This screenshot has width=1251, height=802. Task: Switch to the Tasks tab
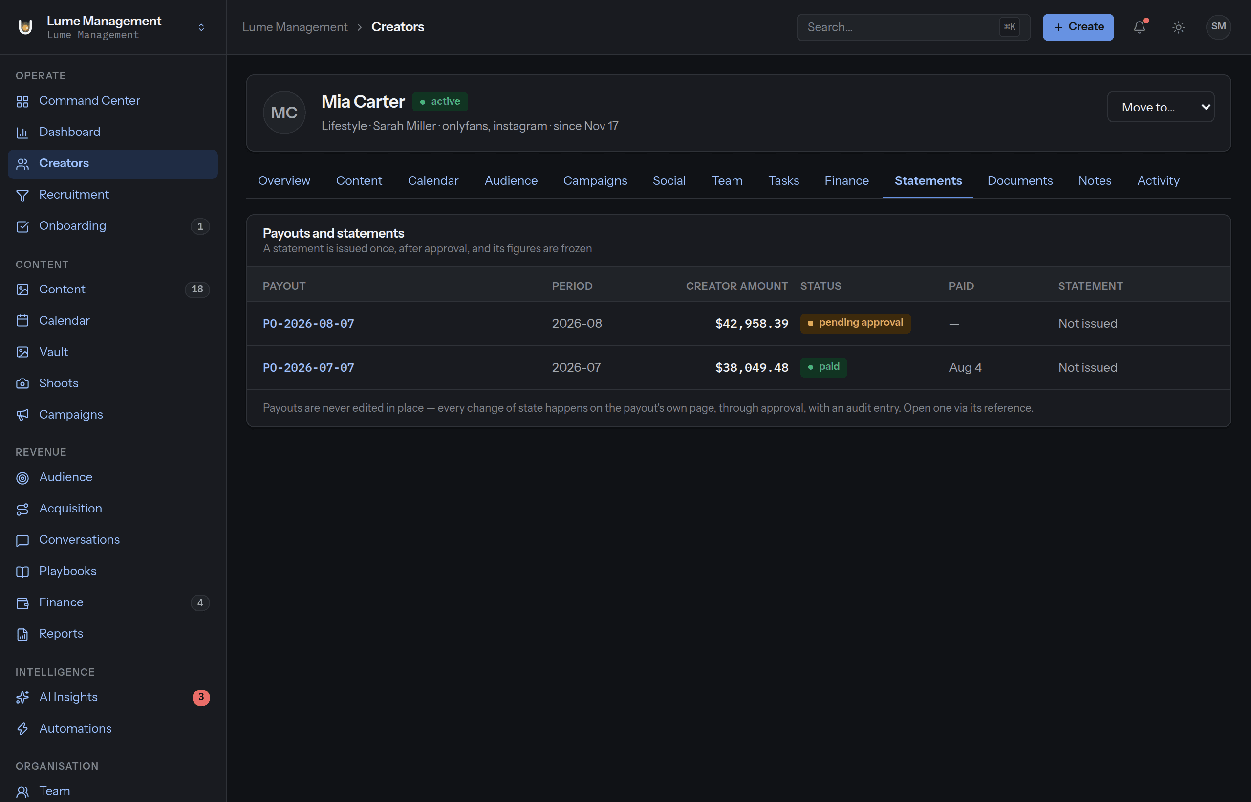(x=783, y=181)
